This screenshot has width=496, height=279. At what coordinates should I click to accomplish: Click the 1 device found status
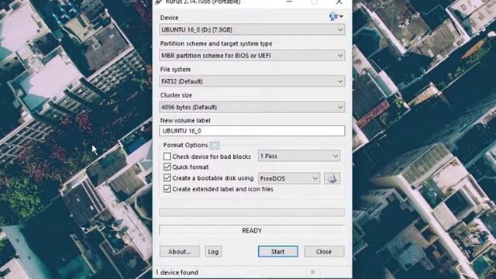click(177, 272)
